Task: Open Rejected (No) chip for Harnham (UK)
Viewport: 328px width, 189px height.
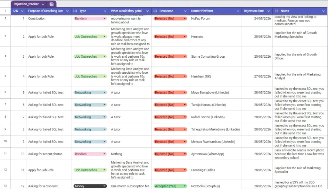Action: (x=170, y=76)
